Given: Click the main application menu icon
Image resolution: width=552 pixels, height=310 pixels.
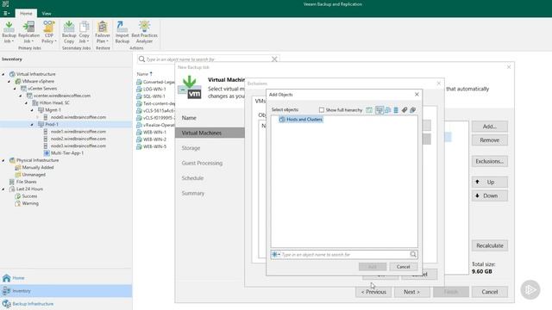Looking at the screenshot, I should tap(6, 14).
